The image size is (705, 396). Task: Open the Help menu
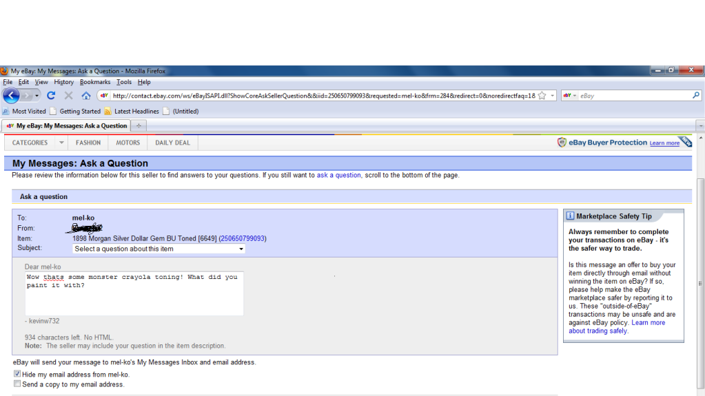(x=144, y=82)
